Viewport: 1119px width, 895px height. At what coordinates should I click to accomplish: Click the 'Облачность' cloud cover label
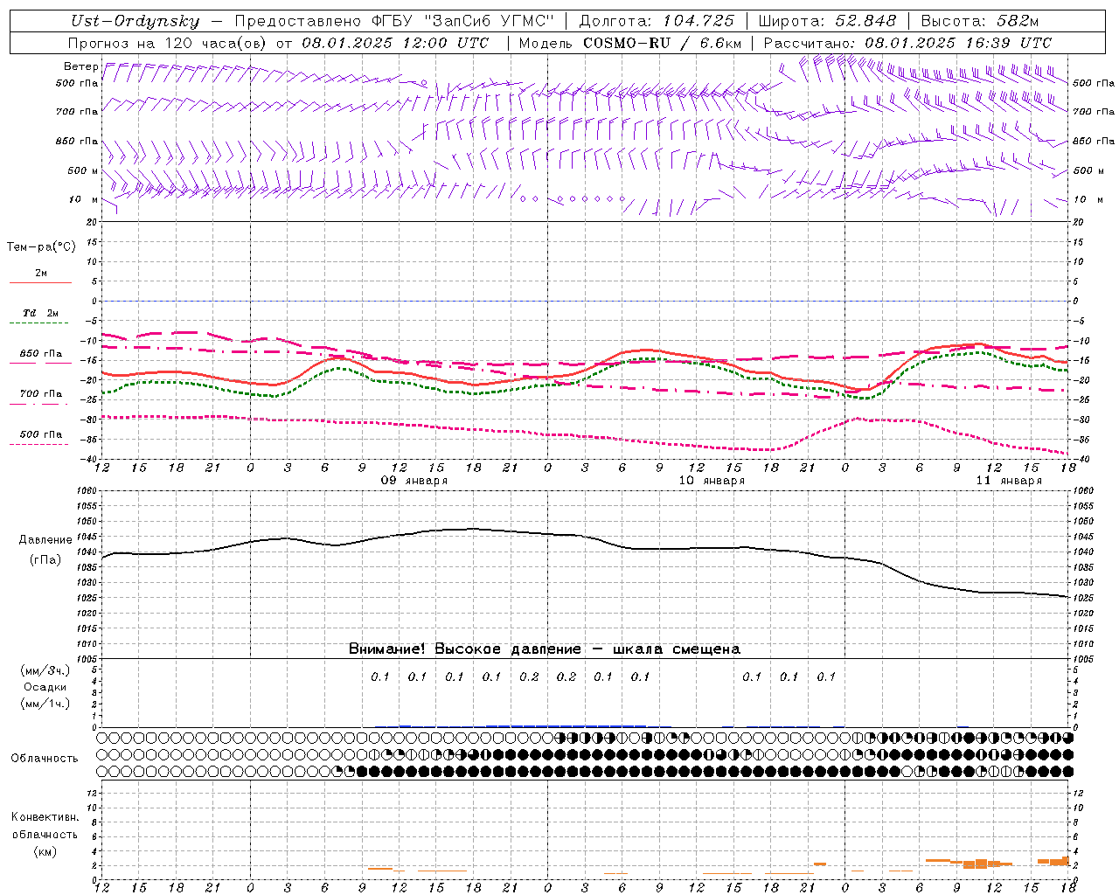pos(45,758)
